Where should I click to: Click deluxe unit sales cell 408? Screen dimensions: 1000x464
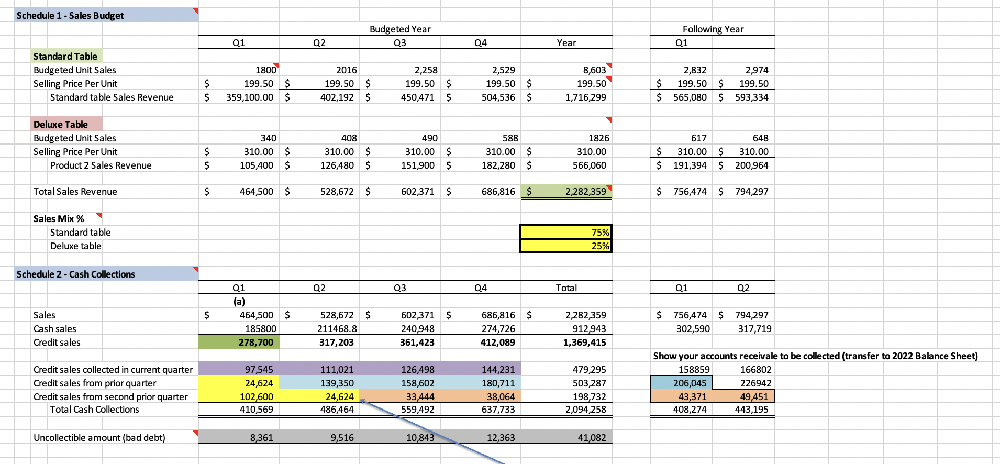point(319,138)
